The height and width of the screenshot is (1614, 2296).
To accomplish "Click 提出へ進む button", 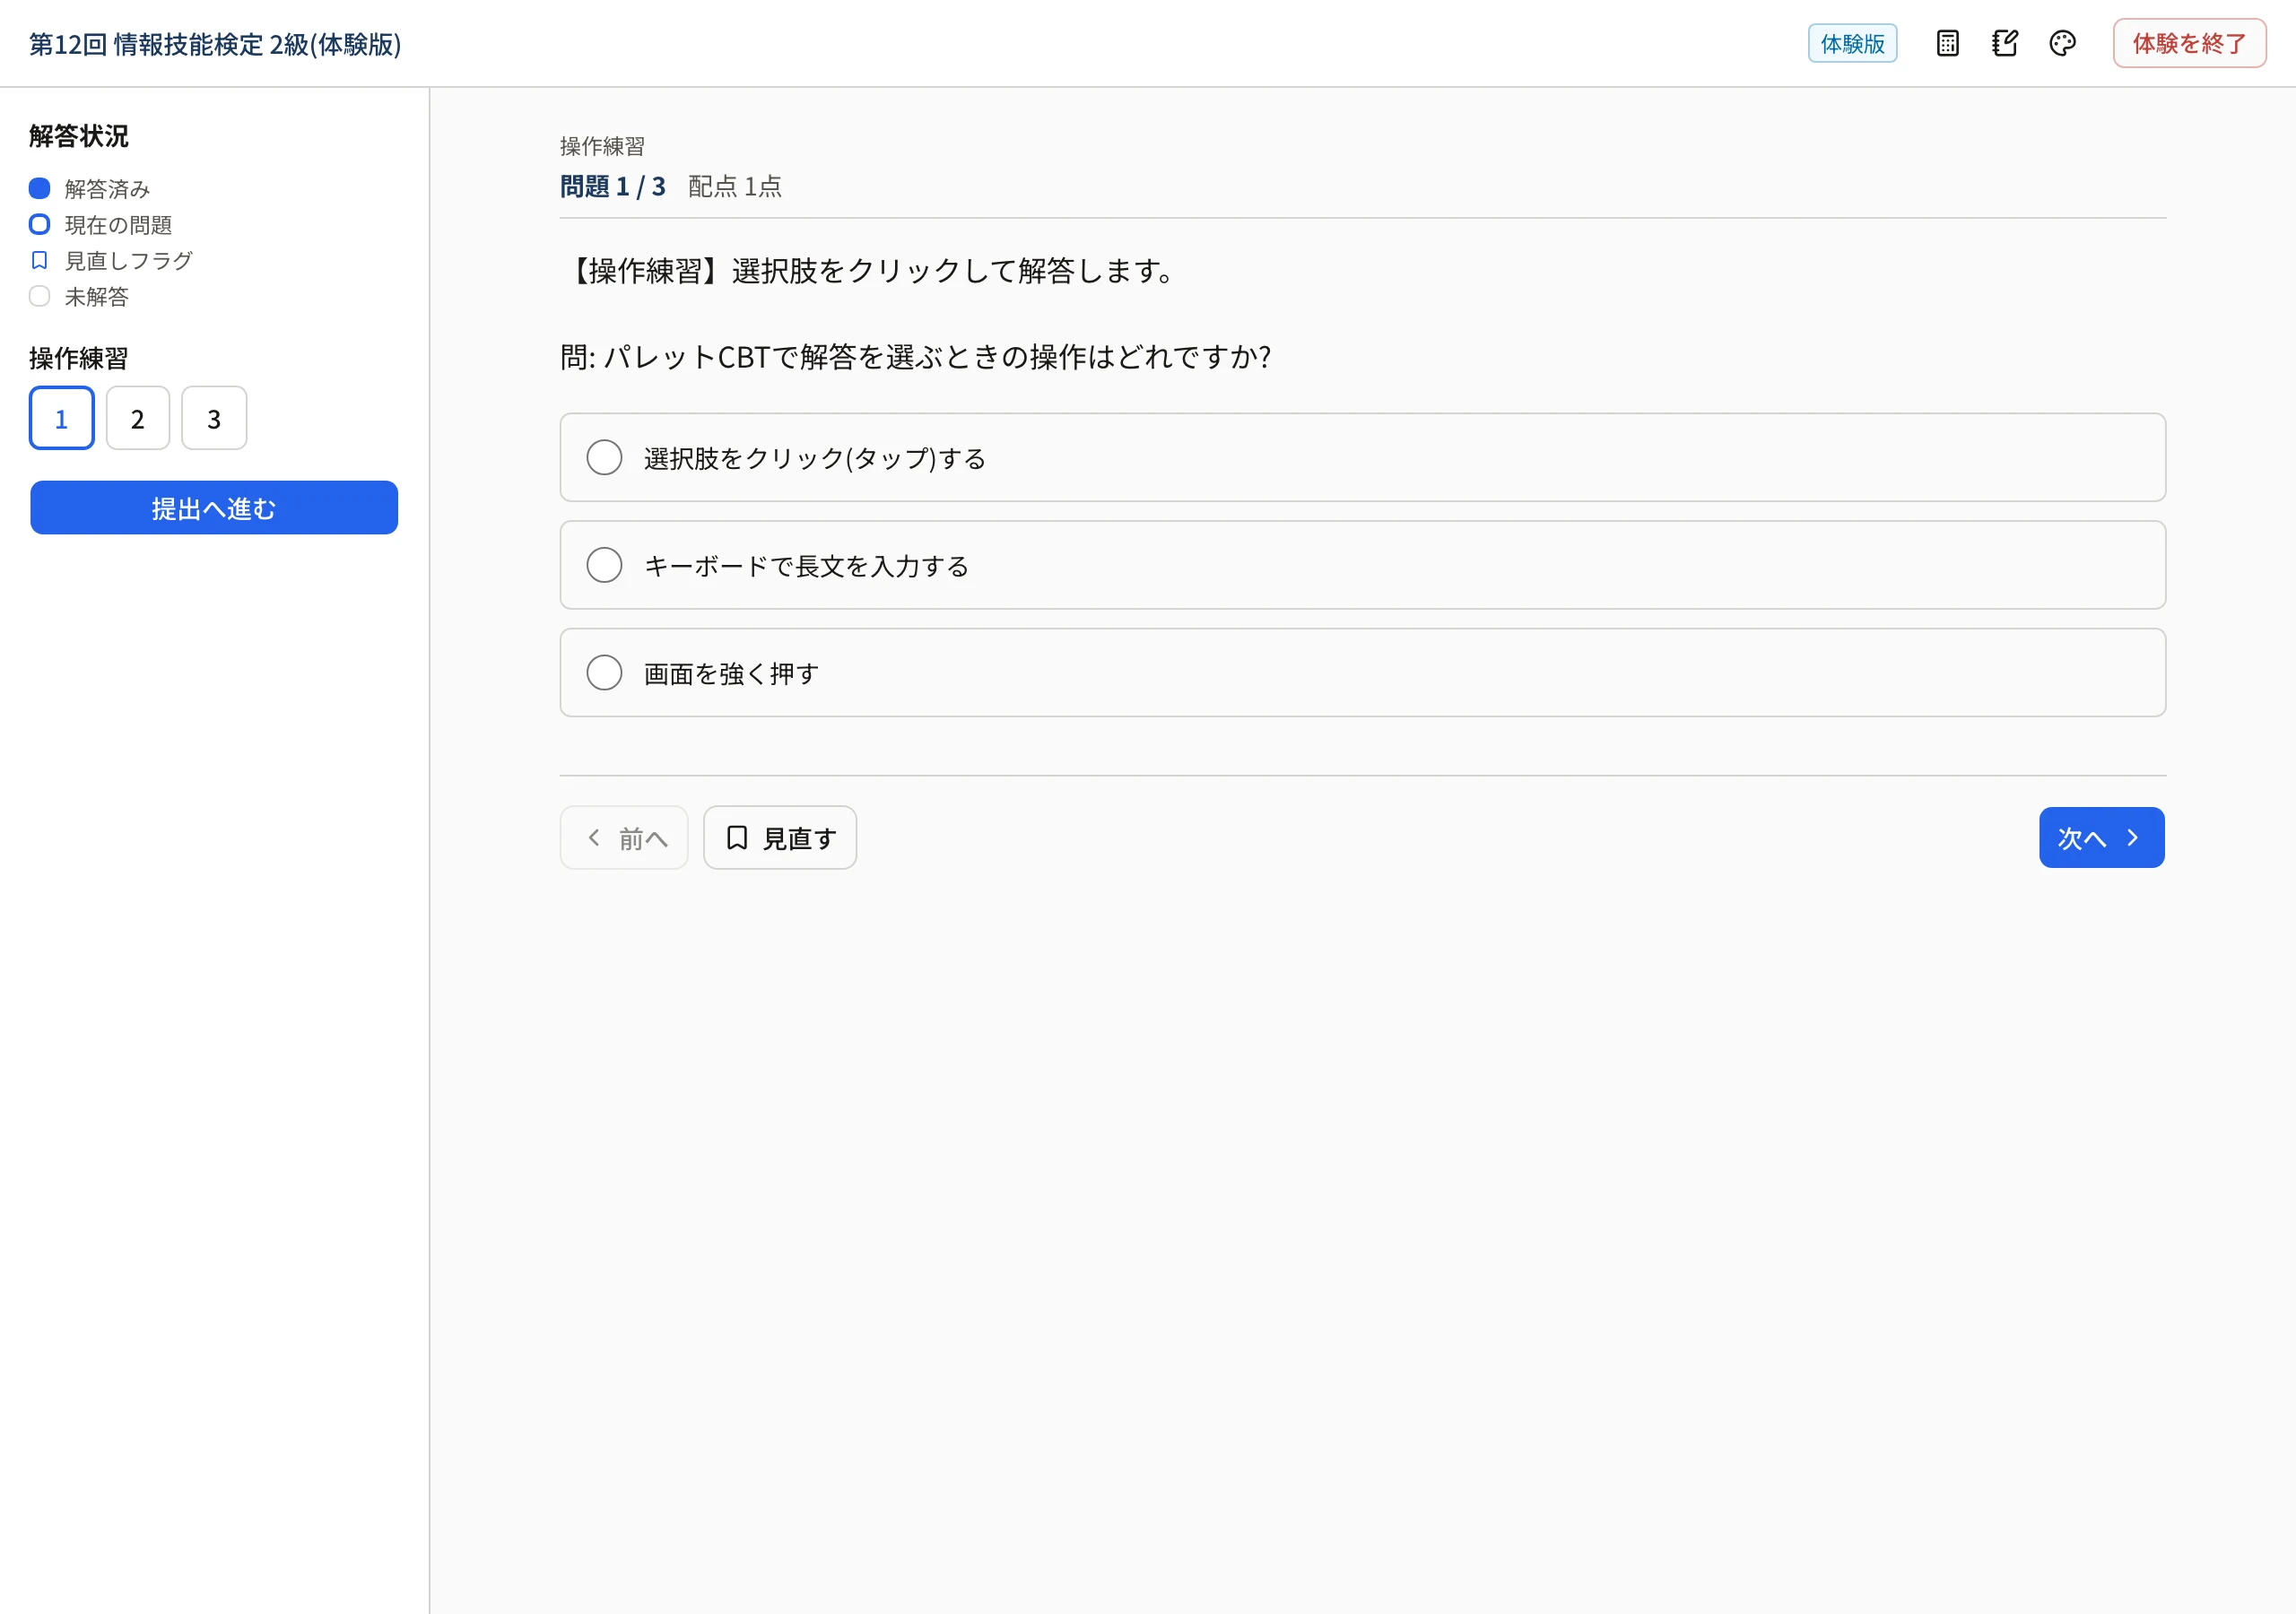I will tap(214, 508).
